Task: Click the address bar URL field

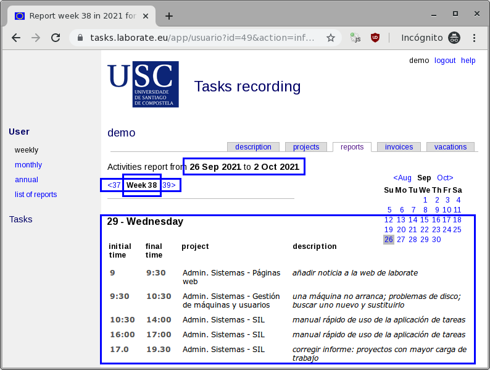Action: point(202,38)
